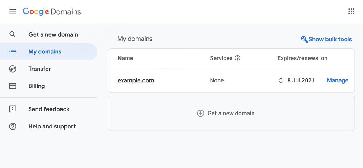Click the Google Domains logo
Viewport: 363px width, 168px height.
[52, 12]
